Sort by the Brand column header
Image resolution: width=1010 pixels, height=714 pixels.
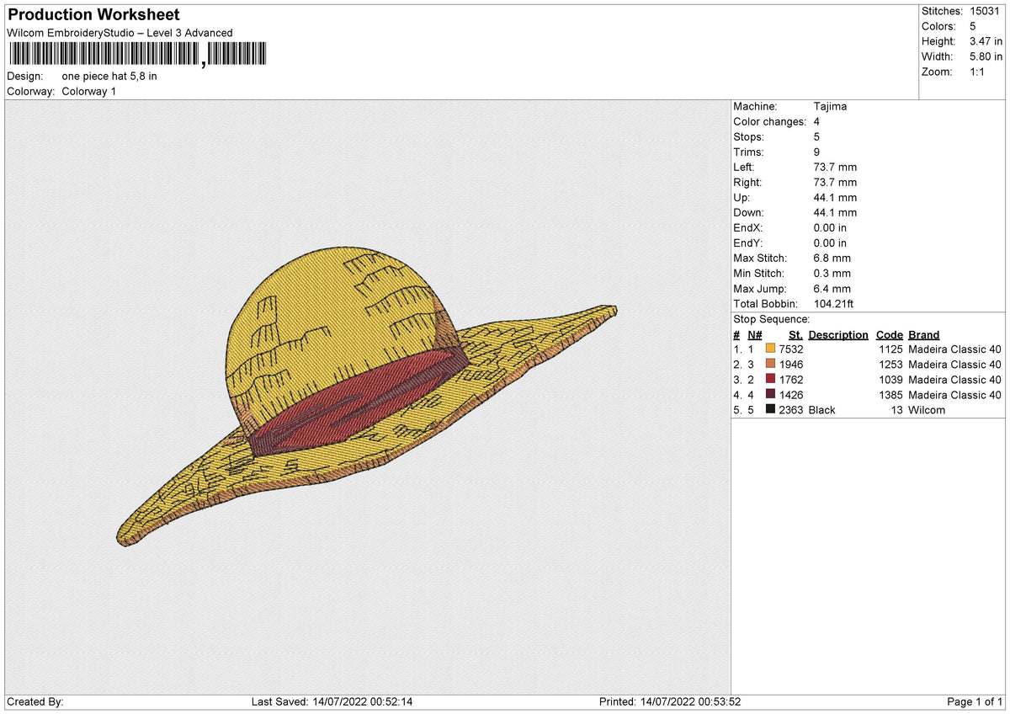(923, 334)
